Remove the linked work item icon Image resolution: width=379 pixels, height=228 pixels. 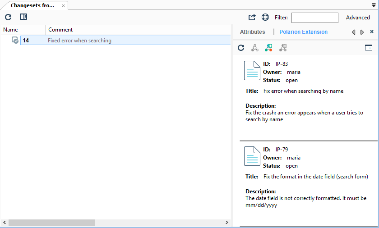tap(283, 48)
